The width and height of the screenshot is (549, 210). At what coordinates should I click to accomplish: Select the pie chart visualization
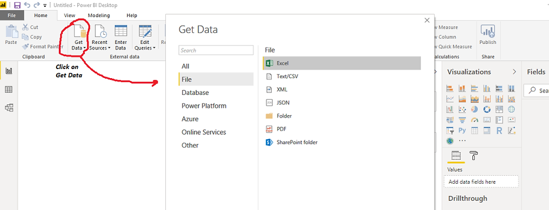[475, 110]
